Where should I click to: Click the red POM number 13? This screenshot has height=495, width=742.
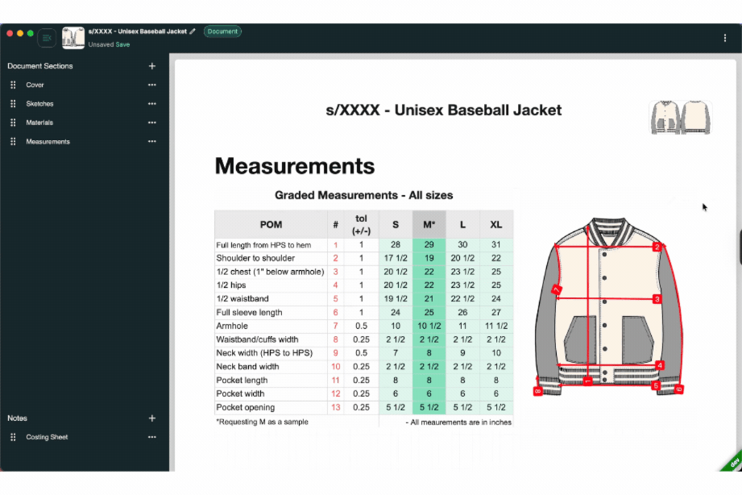[335, 407]
